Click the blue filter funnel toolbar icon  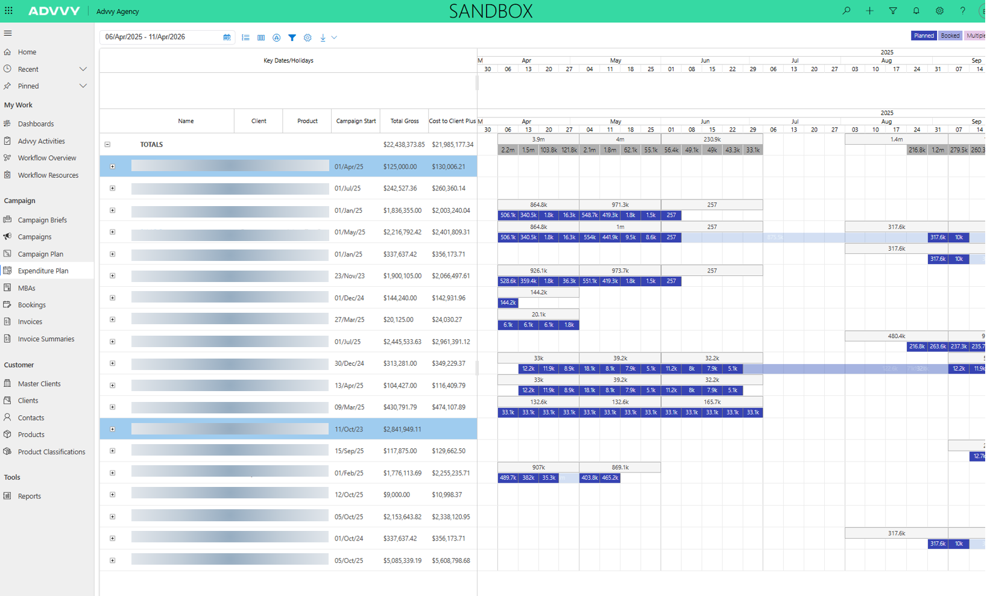coord(292,37)
